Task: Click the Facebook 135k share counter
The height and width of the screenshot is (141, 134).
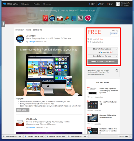Action: [x=92, y=4]
